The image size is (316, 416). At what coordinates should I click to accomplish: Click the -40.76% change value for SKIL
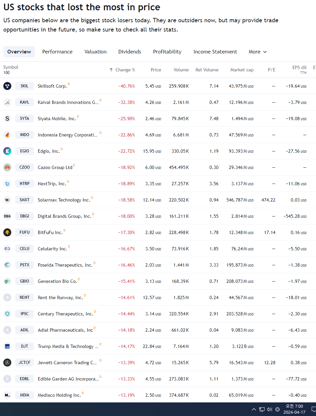coord(126,86)
